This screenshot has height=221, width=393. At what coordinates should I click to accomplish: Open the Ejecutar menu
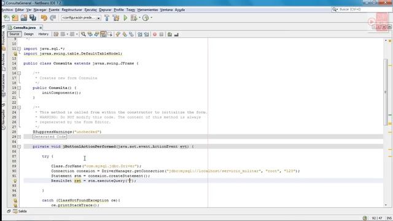[x=90, y=10]
